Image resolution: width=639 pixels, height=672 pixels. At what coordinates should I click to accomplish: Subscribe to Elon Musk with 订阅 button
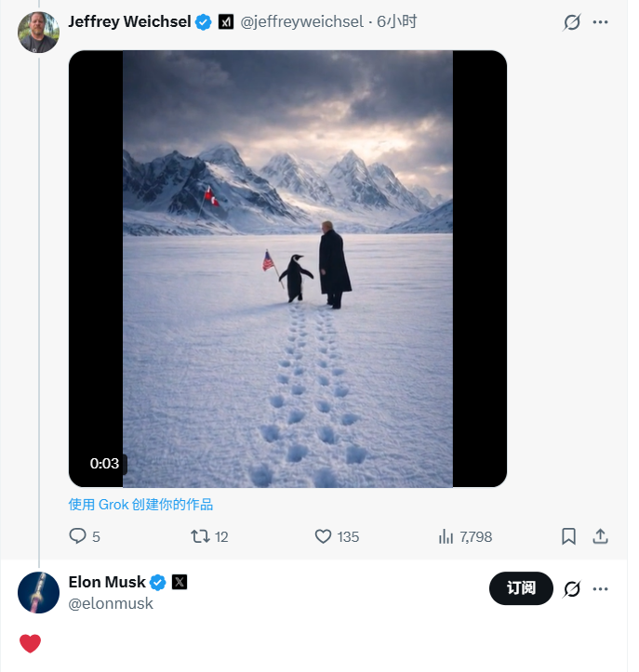pyautogui.click(x=521, y=588)
